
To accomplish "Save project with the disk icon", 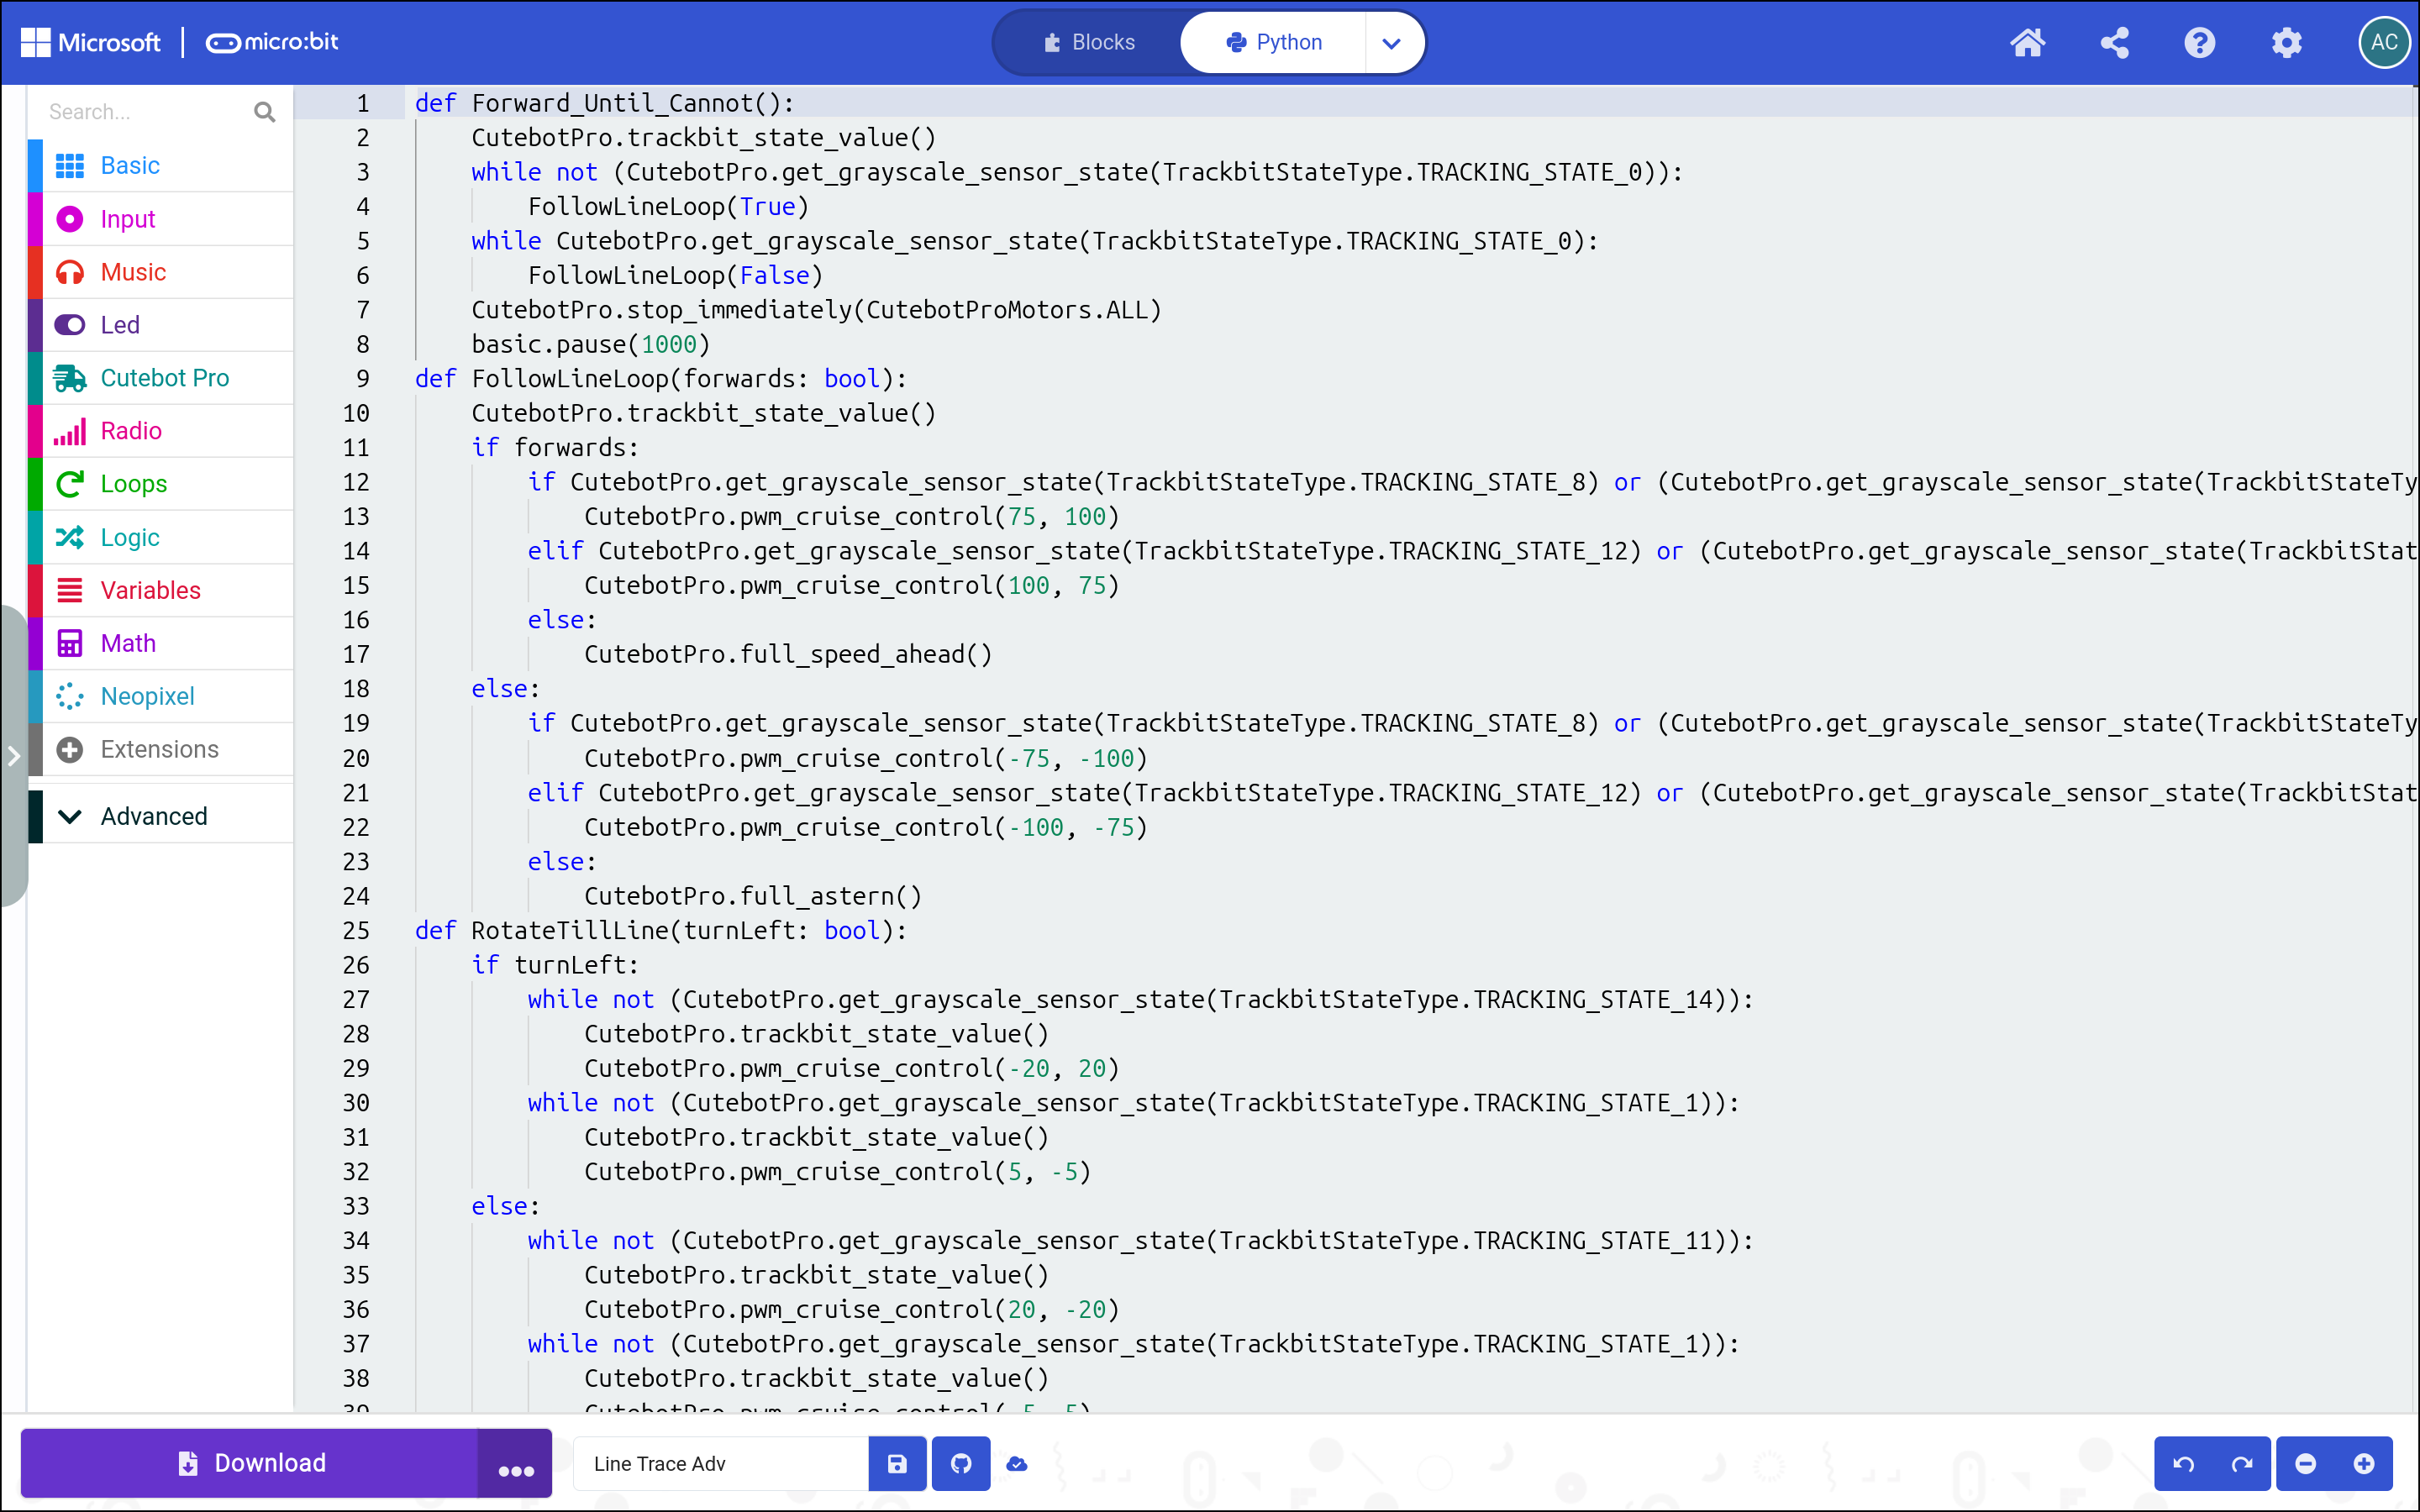I will coord(897,1464).
